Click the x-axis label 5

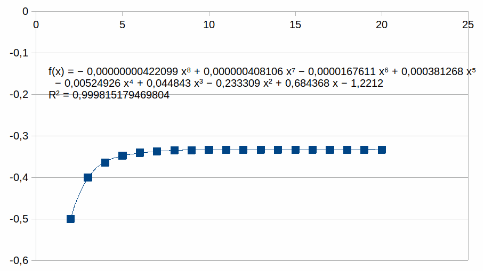pyautogui.click(x=123, y=24)
